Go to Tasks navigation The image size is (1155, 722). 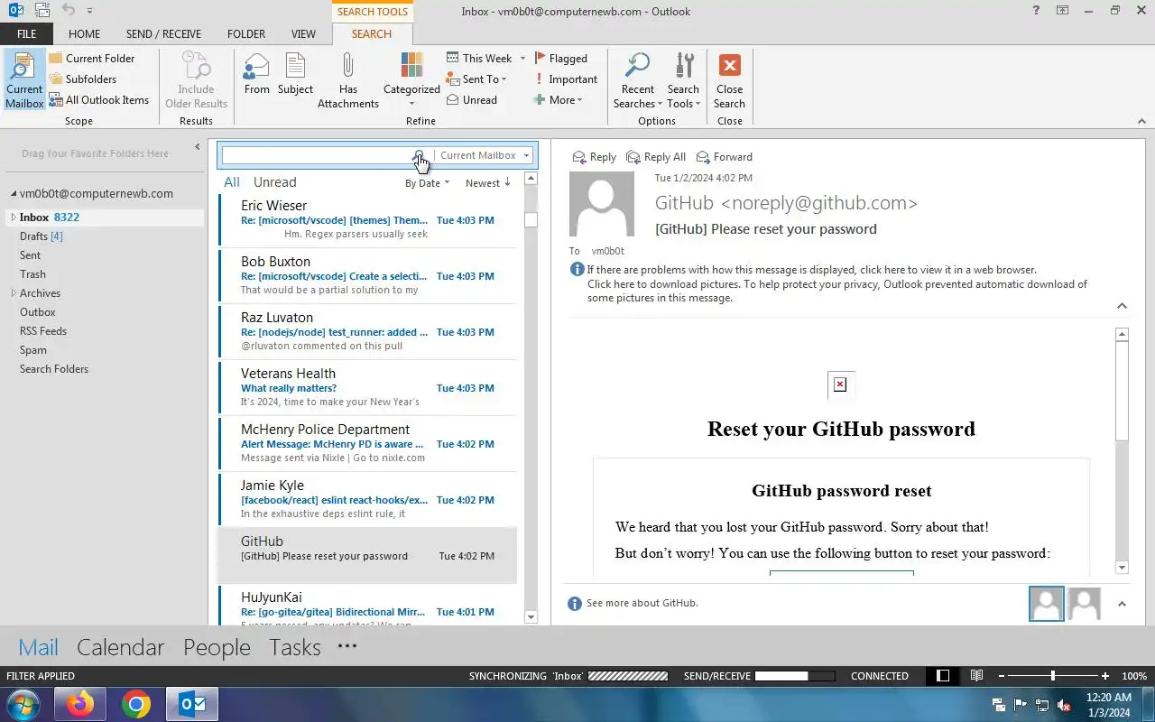[295, 647]
